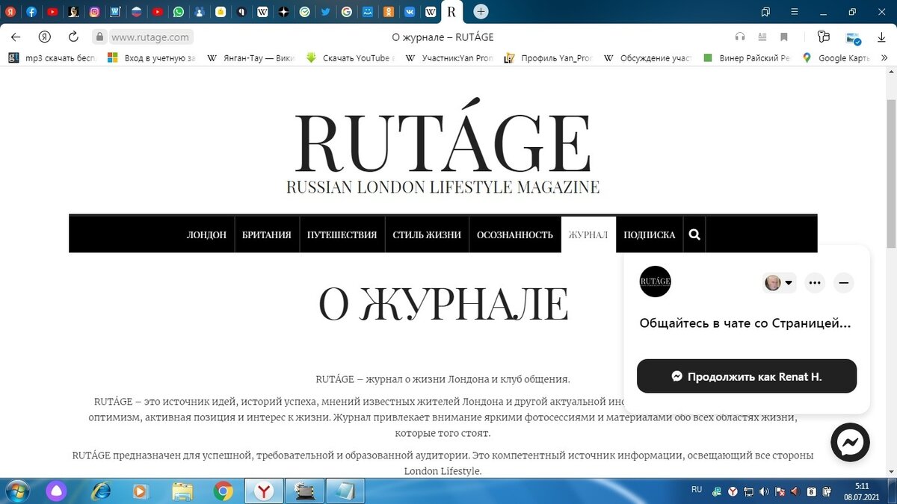The image size is (897, 504).
Task: Open bookmark Обсуждение участ
Action: click(x=647, y=57)
